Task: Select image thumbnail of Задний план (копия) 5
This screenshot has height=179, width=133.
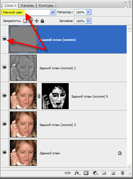Action: click(23, 96)
